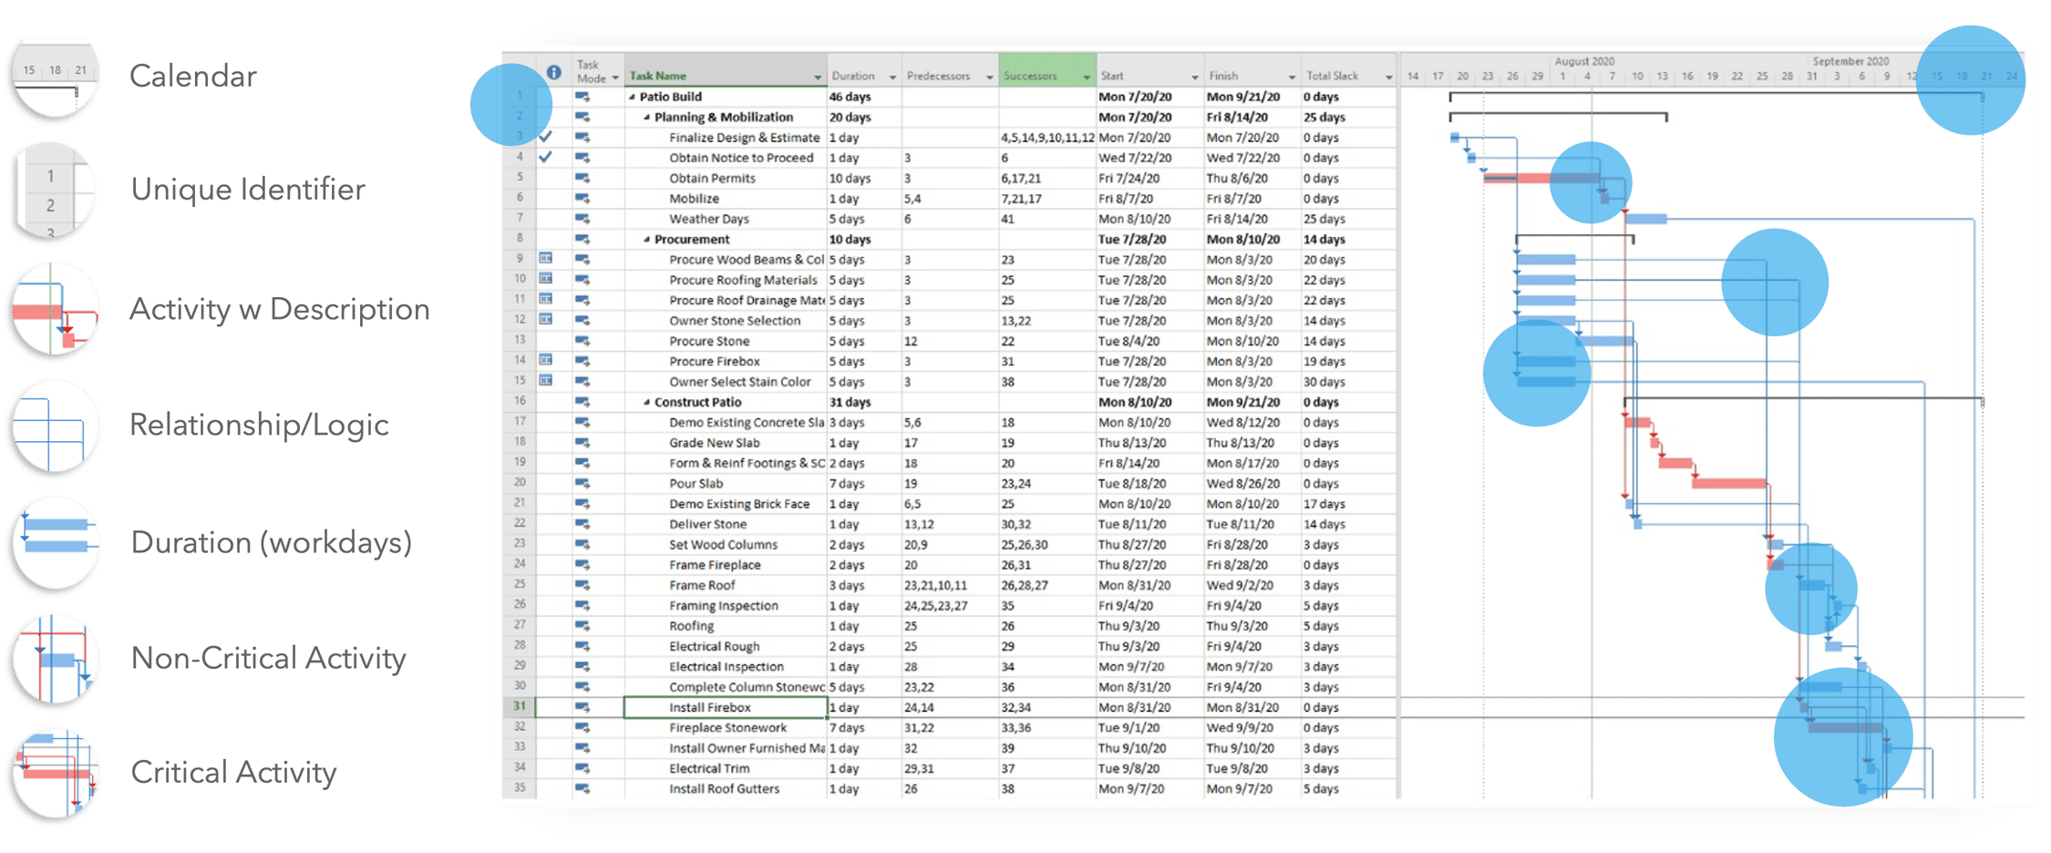Viewport: 2051px width, 853px height.
Task: Click the Calendar legend thumbnail icon
Action: (55, 77)
